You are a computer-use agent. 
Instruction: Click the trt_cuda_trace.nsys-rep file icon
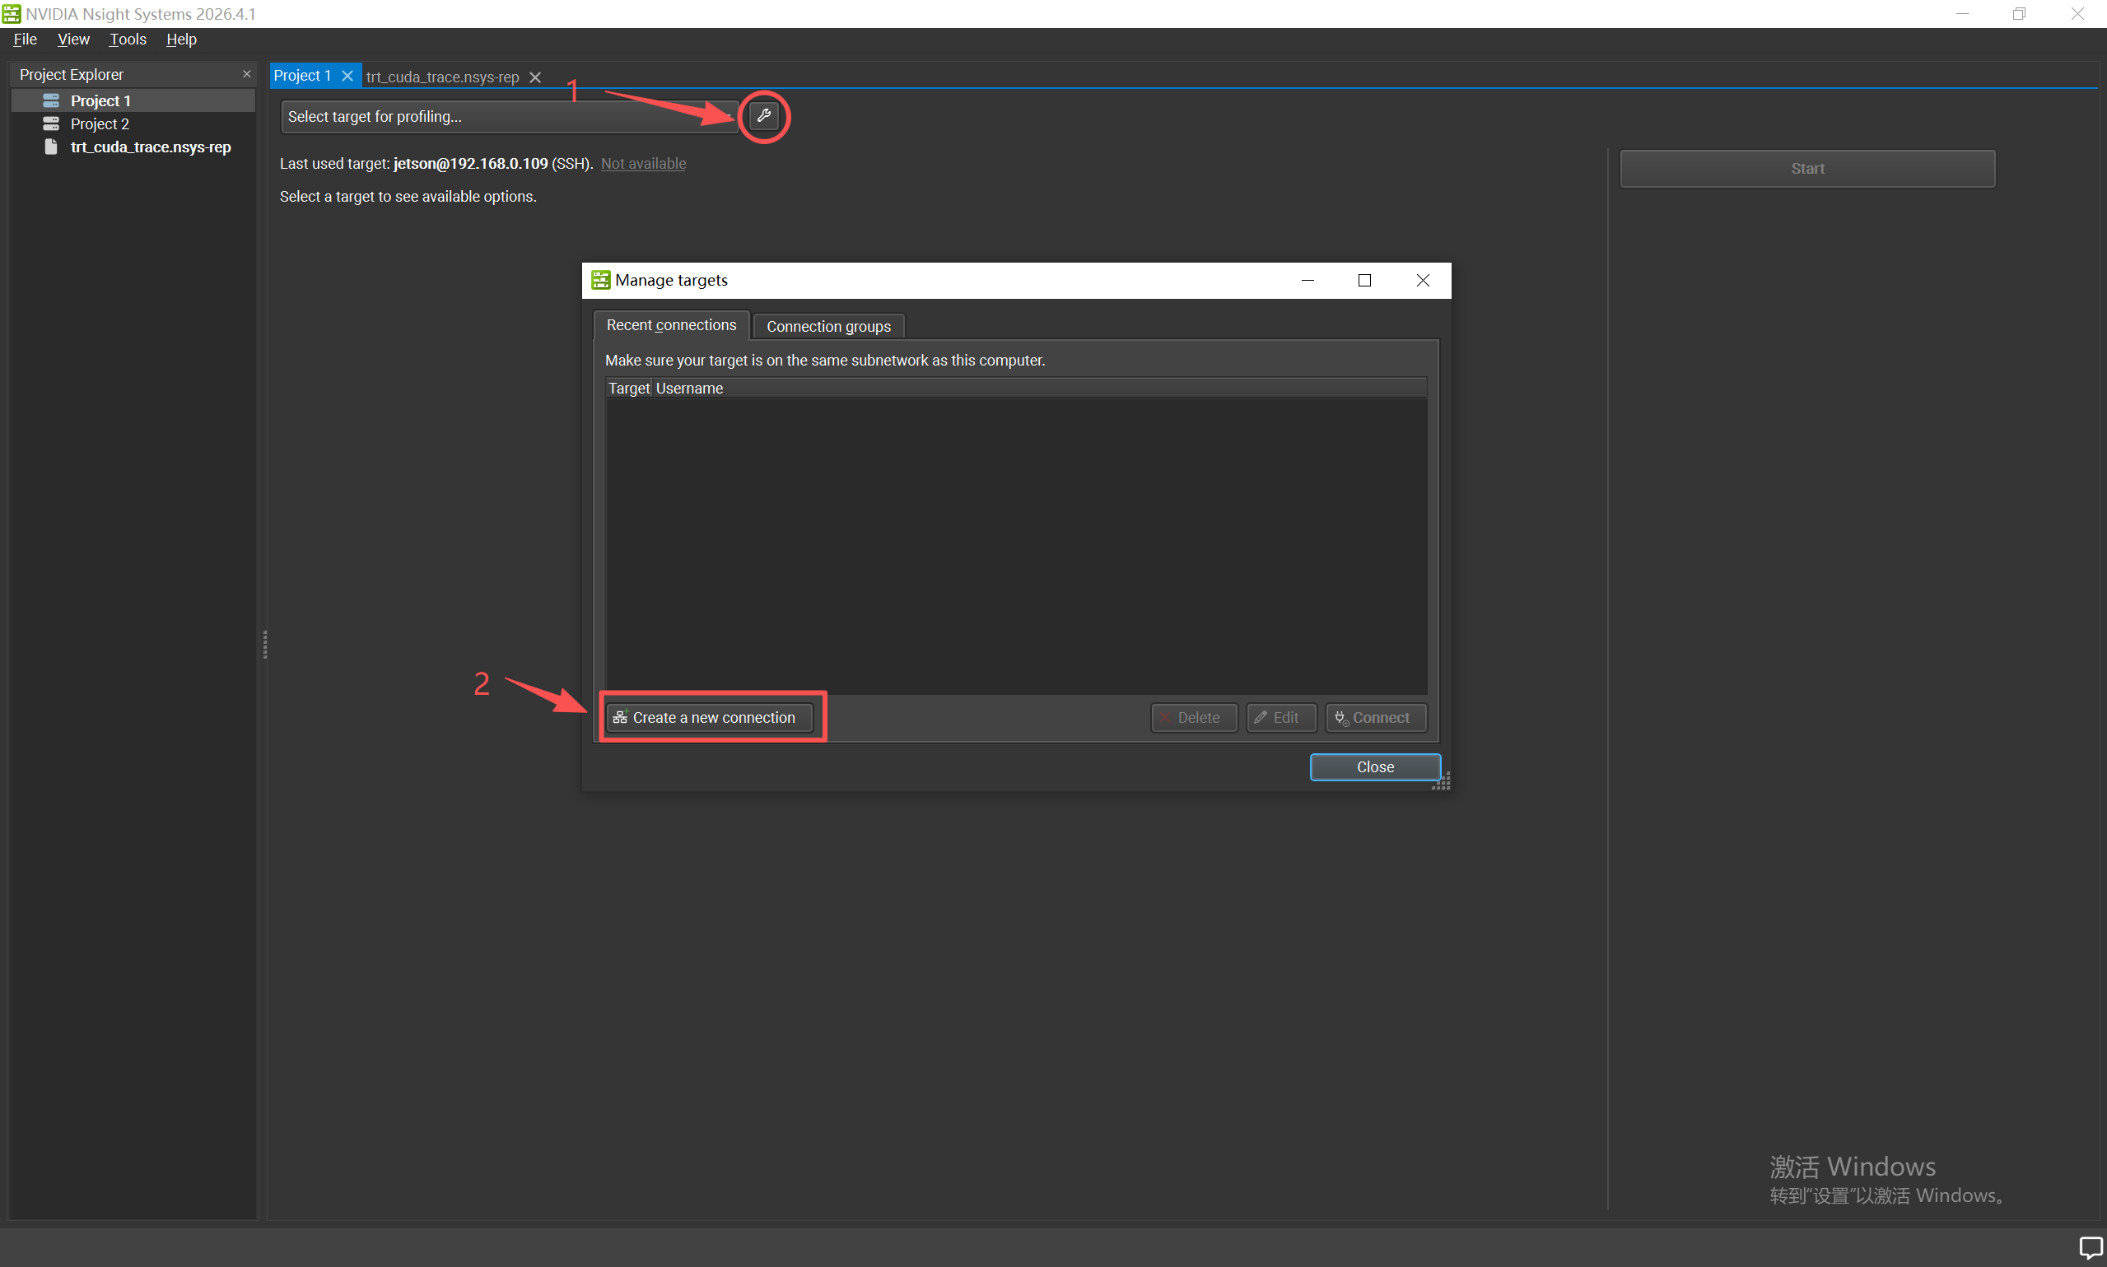click(51, 147)
